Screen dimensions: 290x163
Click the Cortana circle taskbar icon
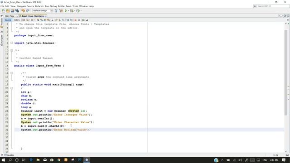17,160
